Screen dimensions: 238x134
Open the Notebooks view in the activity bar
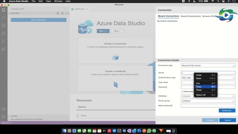pos(3,26)
